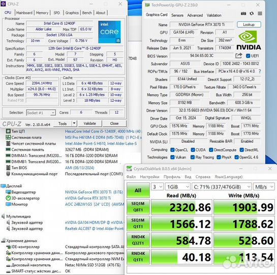Toggle the UEFI checkbox in GPU-Z
277x275 pixels.
(x=248, y=56)
